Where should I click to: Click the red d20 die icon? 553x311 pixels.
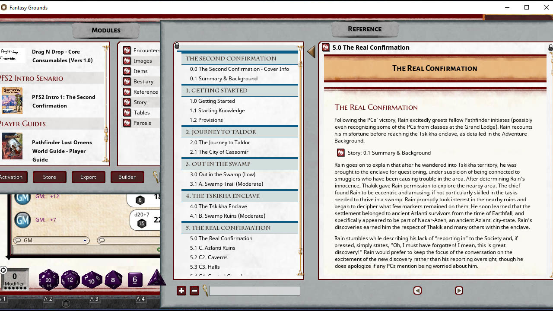[x=49, y=280]
